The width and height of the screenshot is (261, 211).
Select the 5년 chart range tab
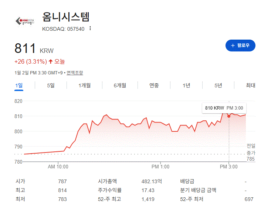(x=218, y=86)
